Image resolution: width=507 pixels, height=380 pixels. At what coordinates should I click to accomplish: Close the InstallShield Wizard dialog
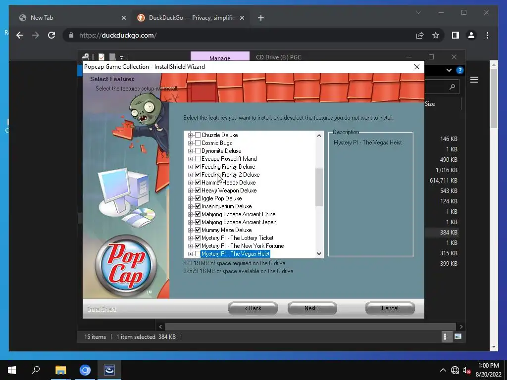coord(417,67)
